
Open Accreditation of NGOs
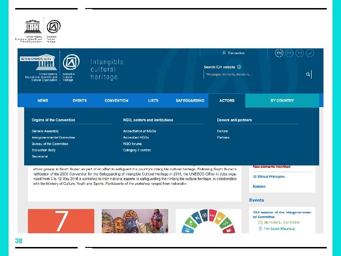[x=139, y=131]
